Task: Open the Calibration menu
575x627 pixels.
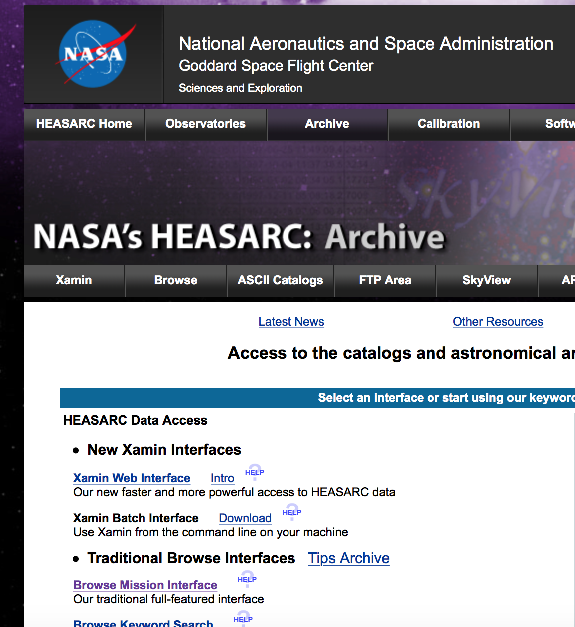Action: click(x=448, y=124)
